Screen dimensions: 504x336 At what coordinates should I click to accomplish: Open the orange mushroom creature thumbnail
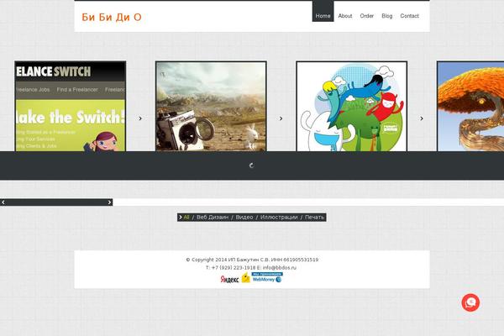470,106
